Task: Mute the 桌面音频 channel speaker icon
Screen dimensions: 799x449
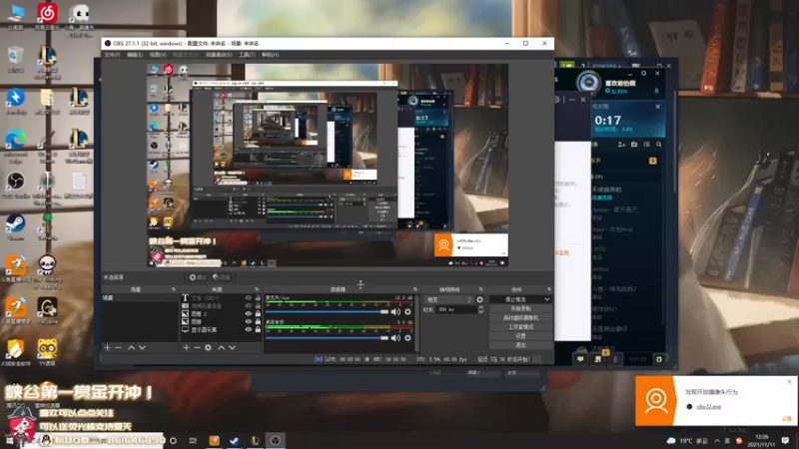Action: [396, 337]
